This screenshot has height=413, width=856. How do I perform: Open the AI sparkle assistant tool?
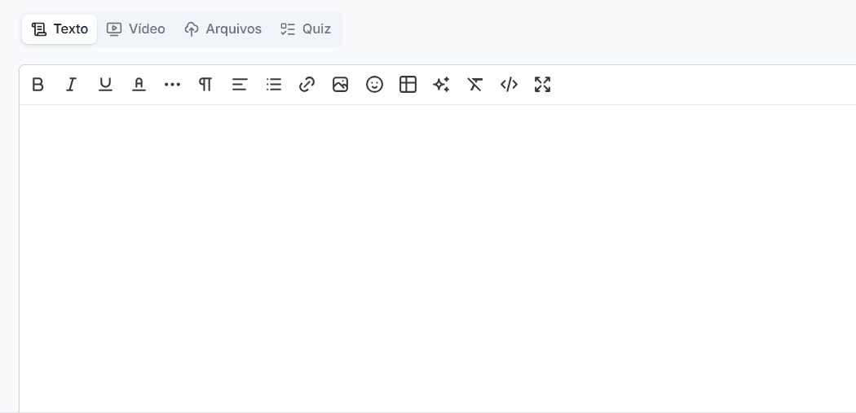pos(442,85)
